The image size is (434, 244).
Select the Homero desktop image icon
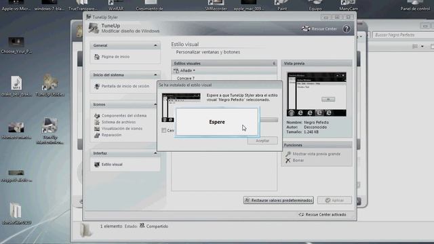16,130
